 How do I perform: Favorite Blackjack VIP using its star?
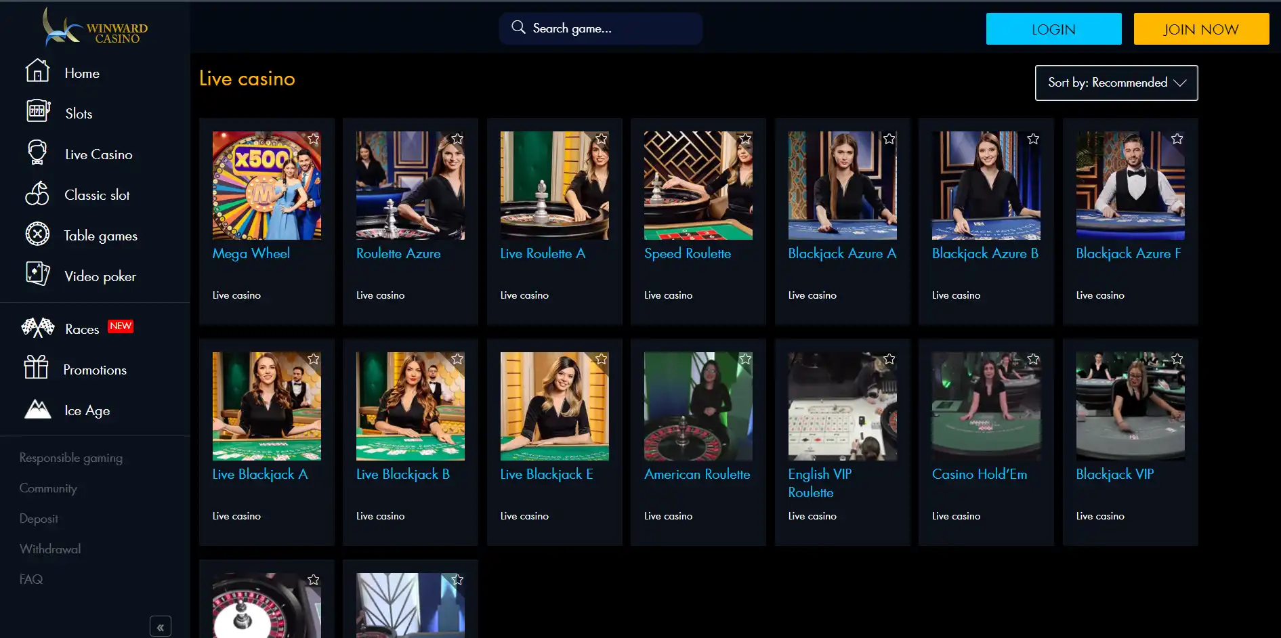(1177, 358)
